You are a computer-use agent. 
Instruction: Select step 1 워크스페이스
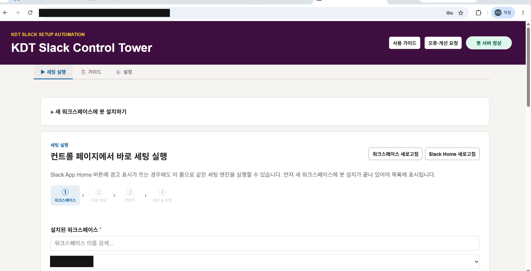pos(65,196)
